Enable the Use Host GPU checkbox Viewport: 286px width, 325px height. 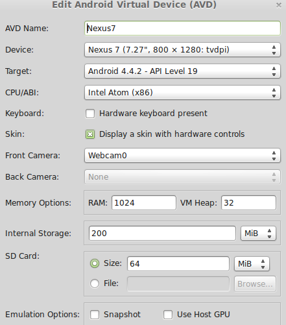coord(168,315)
